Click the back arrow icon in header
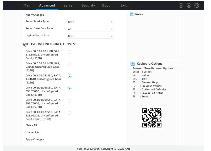This screenshot has width=211, height=151. (x=181, y=5)
